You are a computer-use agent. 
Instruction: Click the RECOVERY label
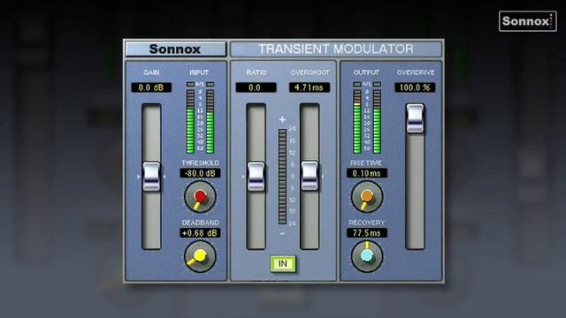[366, 223]
